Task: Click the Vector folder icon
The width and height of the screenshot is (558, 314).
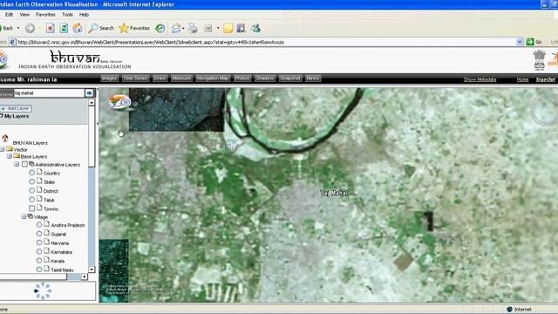Action: [x=10, y=149]
